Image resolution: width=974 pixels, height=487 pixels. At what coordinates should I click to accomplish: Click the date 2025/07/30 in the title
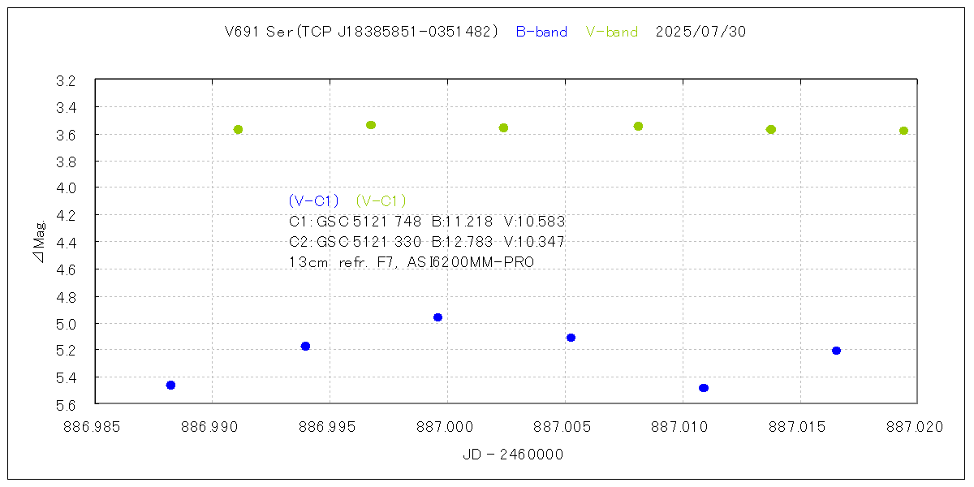pyautogui.click(x=700, y=32)
